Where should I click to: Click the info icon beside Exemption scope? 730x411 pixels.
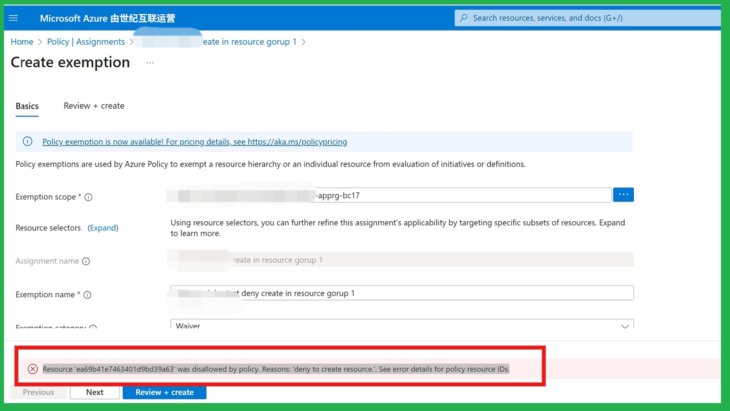89,197
